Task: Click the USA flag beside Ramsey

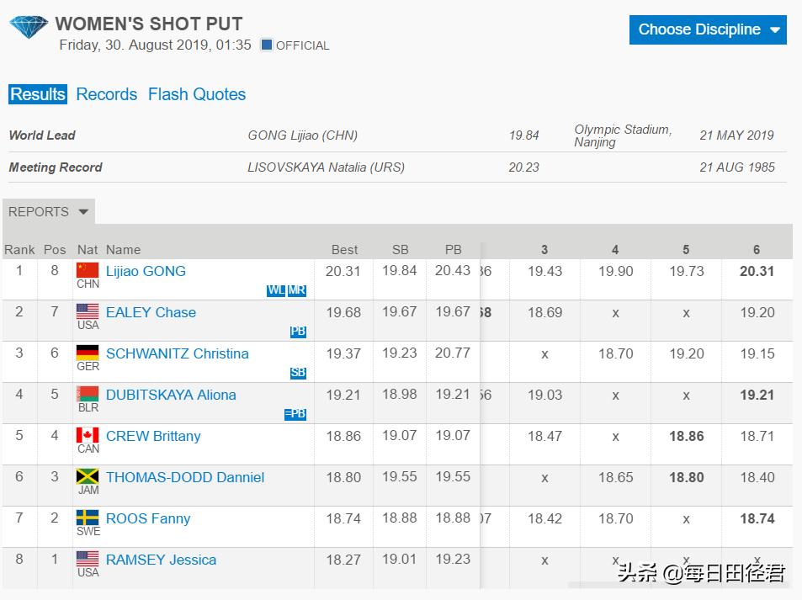Action: tap(88, 559)
